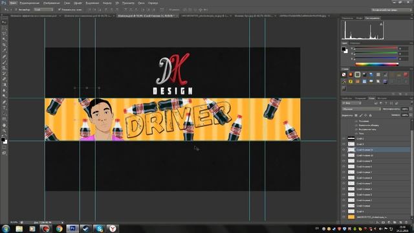
Task: Select the Crop tool
Action: [x=5, y=45]
